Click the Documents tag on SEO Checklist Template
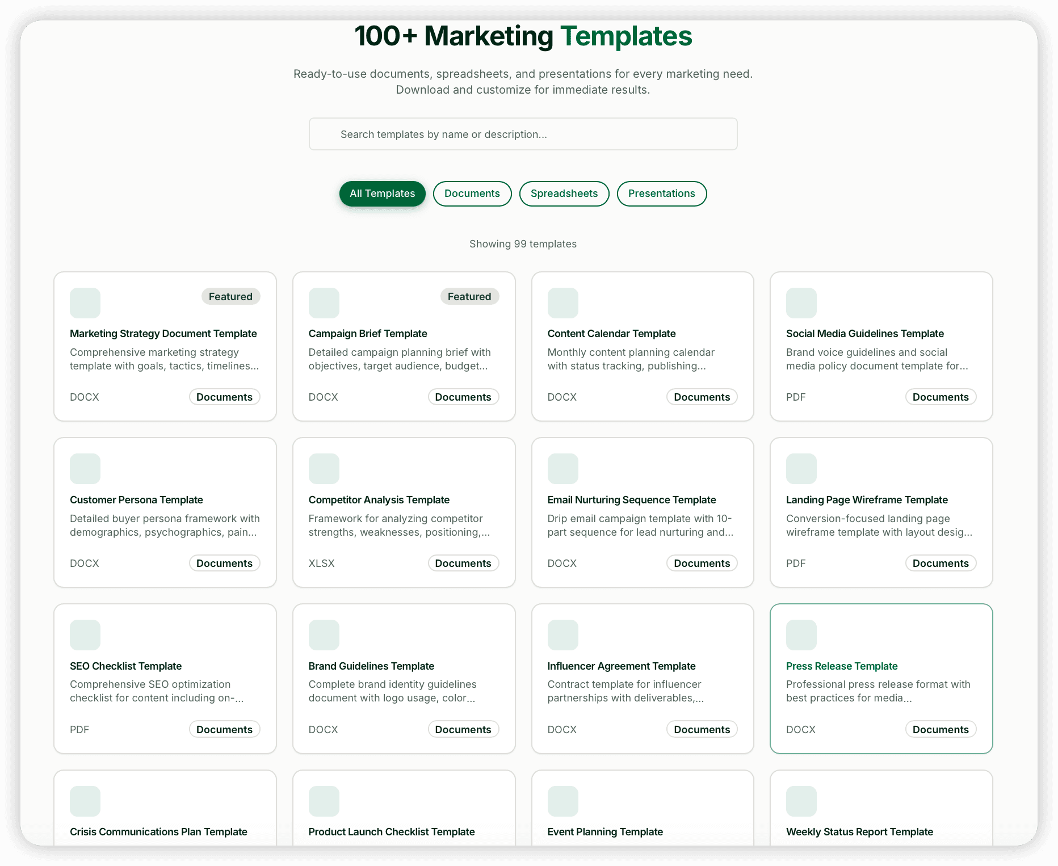 224,729
